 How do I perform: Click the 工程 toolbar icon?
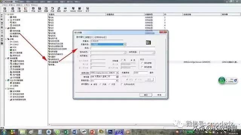(5, 9)
